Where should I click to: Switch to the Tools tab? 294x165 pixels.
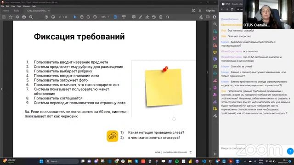pyautogui.click(x=17, y=11)
